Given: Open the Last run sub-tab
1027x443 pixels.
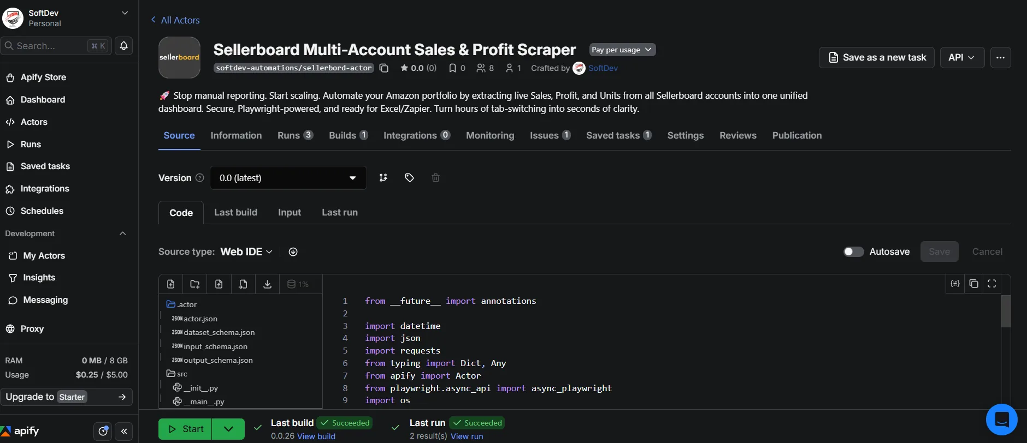Looking at the screenshot, I should coord(340,212).
